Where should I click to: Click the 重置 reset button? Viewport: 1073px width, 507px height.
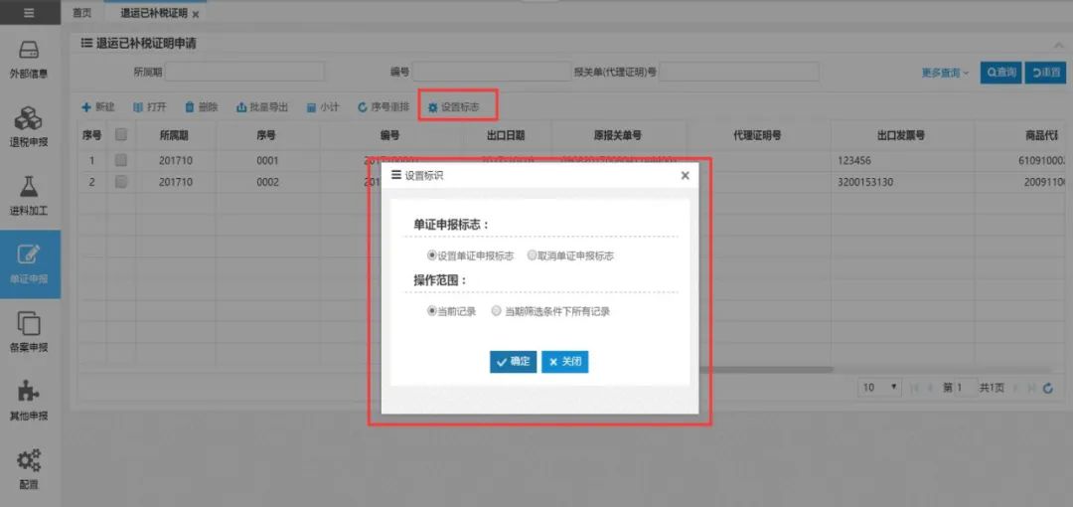tap(1045, 72)
